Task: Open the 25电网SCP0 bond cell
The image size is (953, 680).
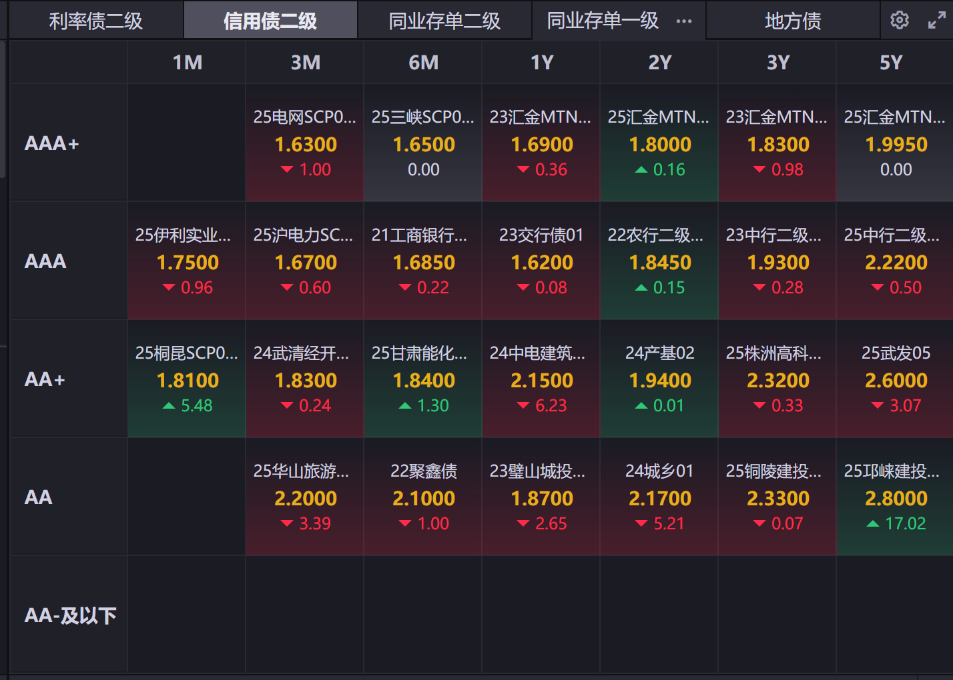Action: pyautogui.click(x=305, y=143)
